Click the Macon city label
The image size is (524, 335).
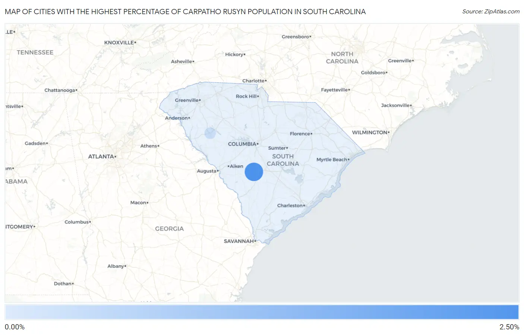click(138, 203)
